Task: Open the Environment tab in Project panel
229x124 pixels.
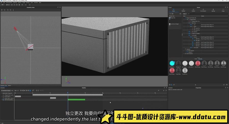Action: [203, 10]
